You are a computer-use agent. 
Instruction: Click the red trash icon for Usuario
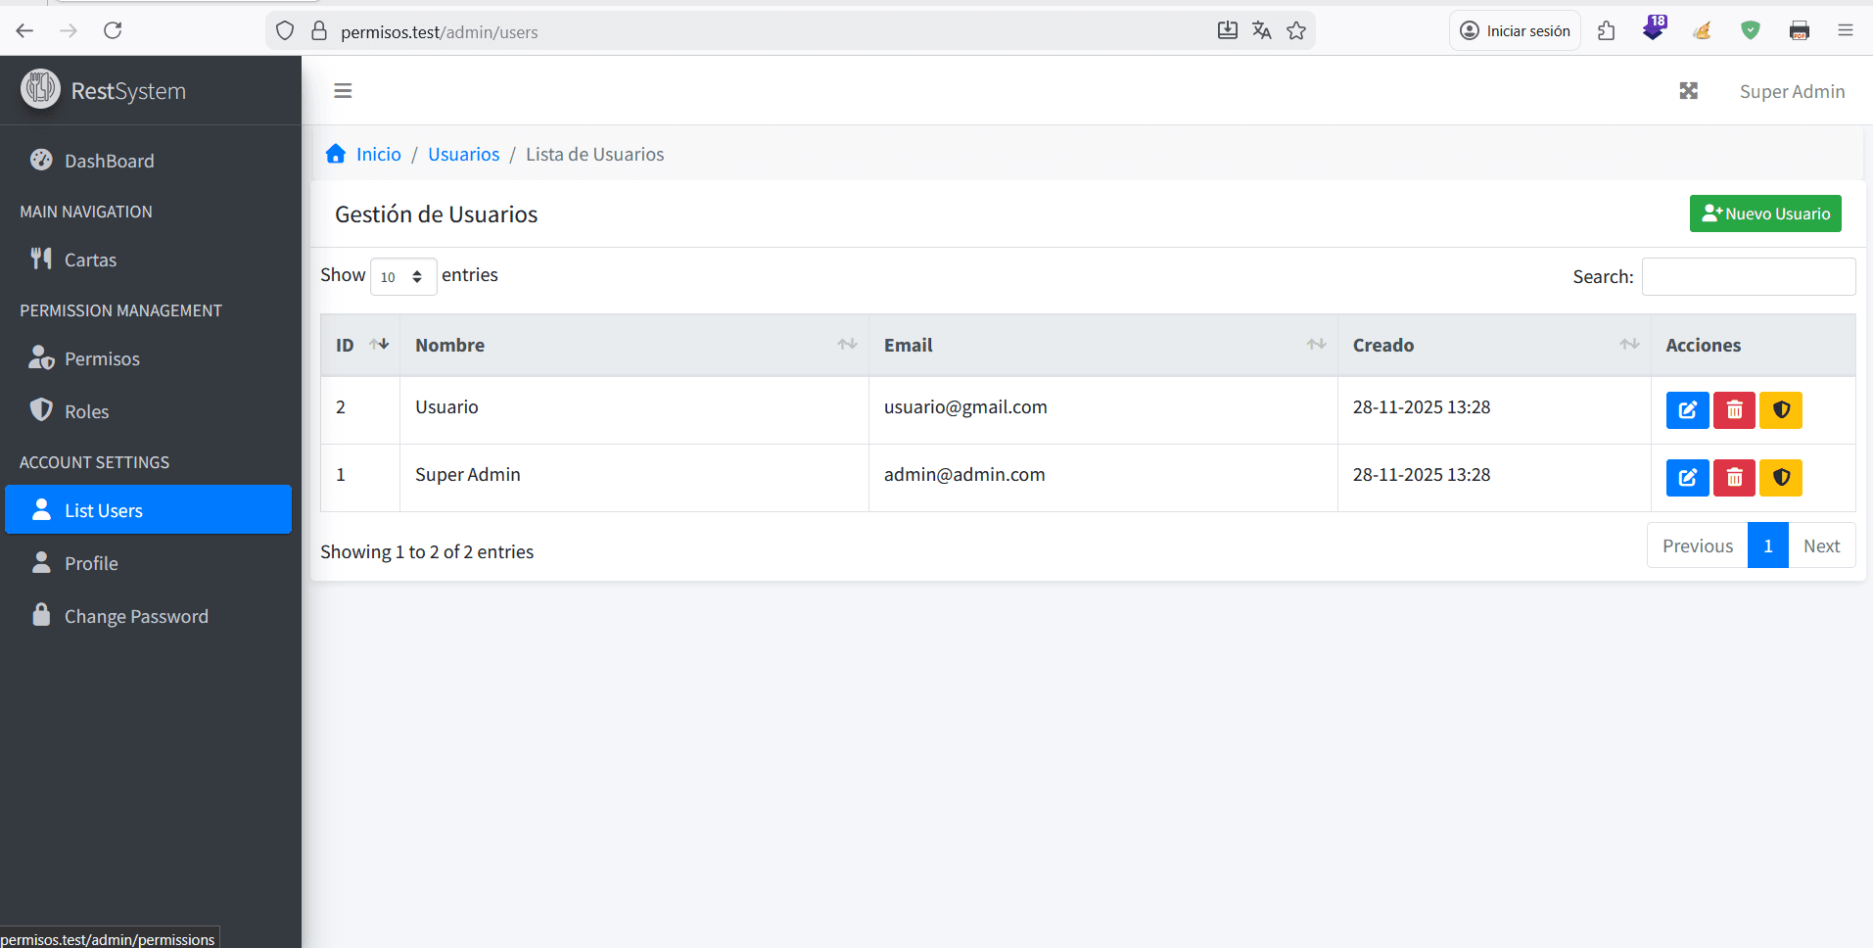click(1734, 410)
